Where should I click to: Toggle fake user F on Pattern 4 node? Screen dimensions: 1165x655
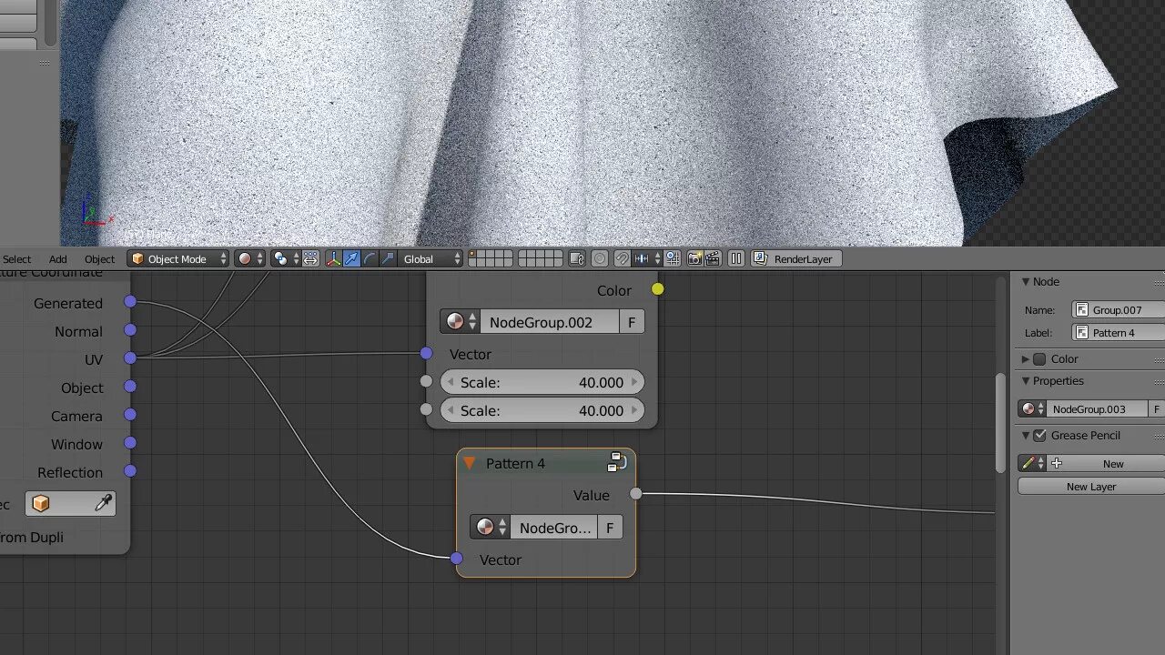click(x=610, y=528)
